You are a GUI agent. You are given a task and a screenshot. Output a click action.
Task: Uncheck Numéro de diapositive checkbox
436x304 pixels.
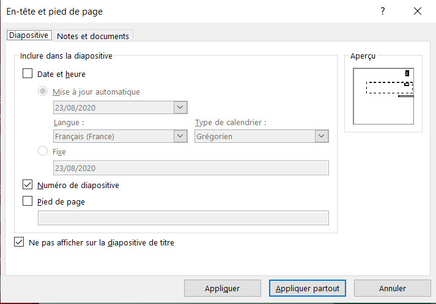click(28, 184)
